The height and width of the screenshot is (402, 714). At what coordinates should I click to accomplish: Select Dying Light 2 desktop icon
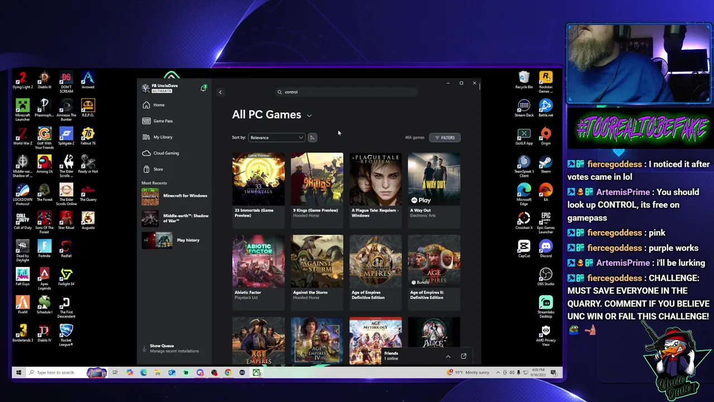coord(22,80)
